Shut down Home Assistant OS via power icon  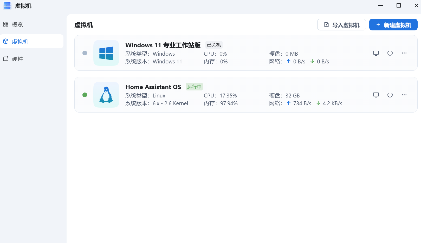click(390, 95)
